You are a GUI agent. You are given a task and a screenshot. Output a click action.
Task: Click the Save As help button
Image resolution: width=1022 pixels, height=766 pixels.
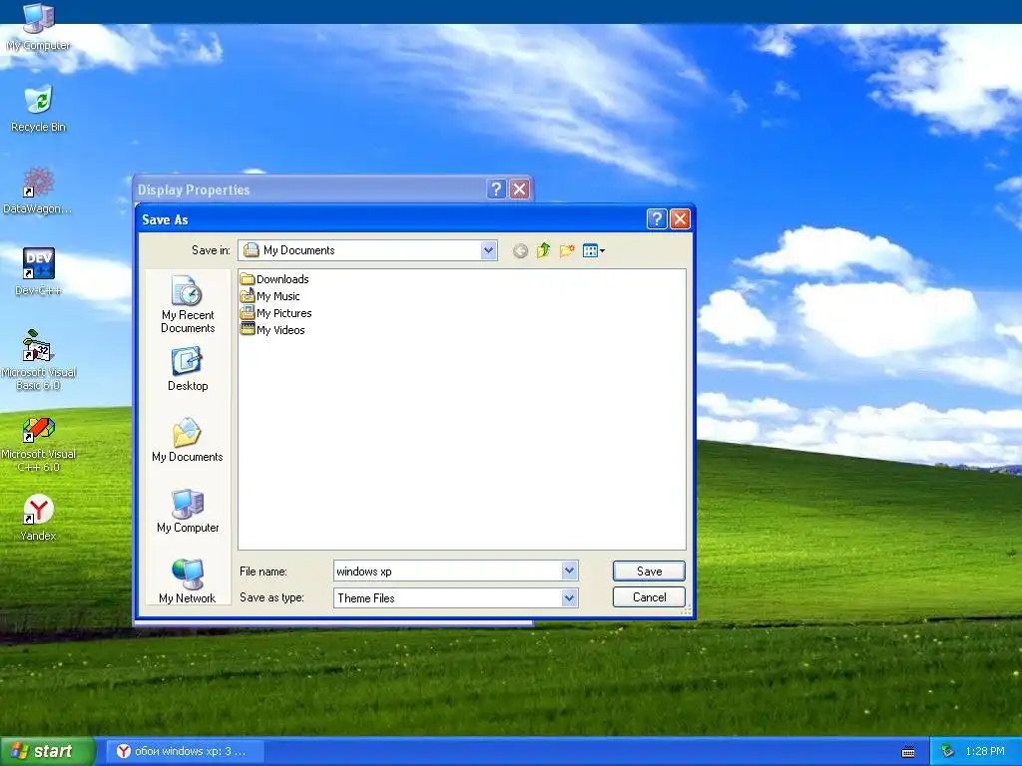(x=657, y=218)
